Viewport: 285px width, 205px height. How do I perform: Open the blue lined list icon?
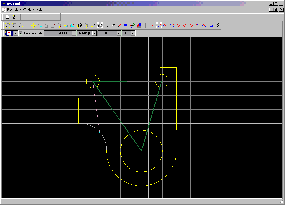(126, 26)
